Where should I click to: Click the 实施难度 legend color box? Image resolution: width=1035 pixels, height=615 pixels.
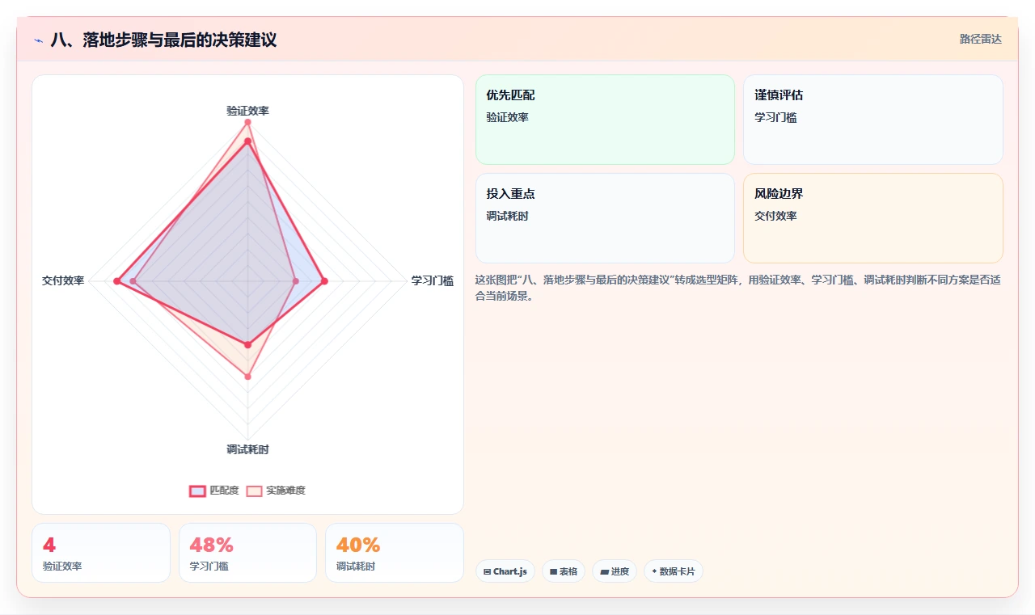(x=254, y=491)
